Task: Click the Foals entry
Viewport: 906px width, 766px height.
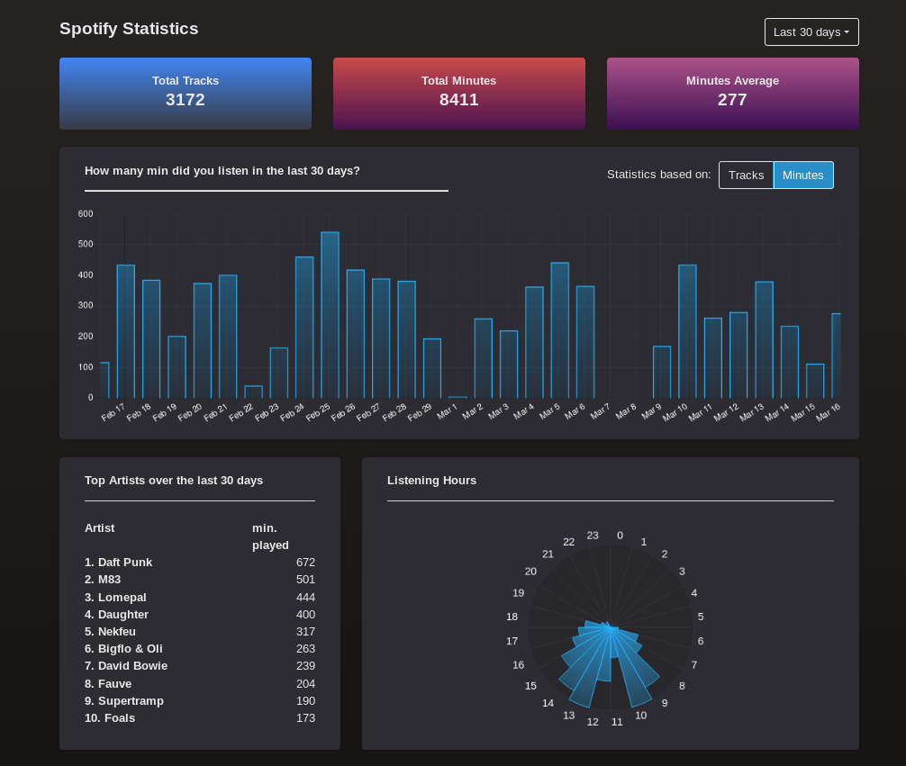Action: coord(110,717)
